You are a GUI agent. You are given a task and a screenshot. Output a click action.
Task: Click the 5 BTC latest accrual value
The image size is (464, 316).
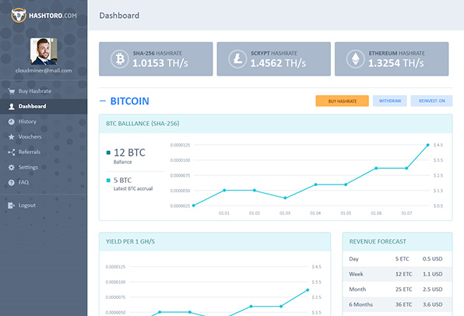pos(122,181)
